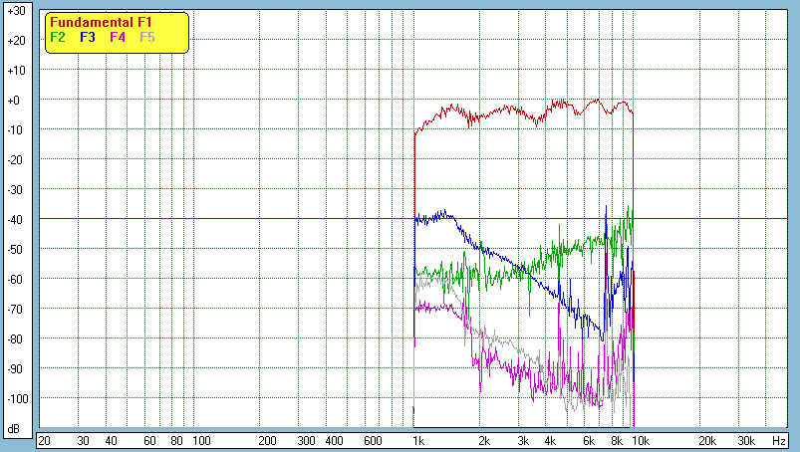This screenshot has height=452, width=800.
Task: Select the gray F5 harmonic legend label
Action: [x=147, y=37]
